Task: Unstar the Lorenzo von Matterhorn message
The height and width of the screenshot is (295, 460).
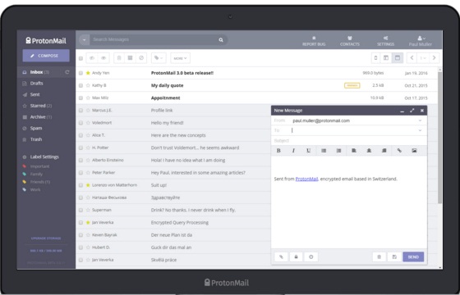Action: click(88, 185)
